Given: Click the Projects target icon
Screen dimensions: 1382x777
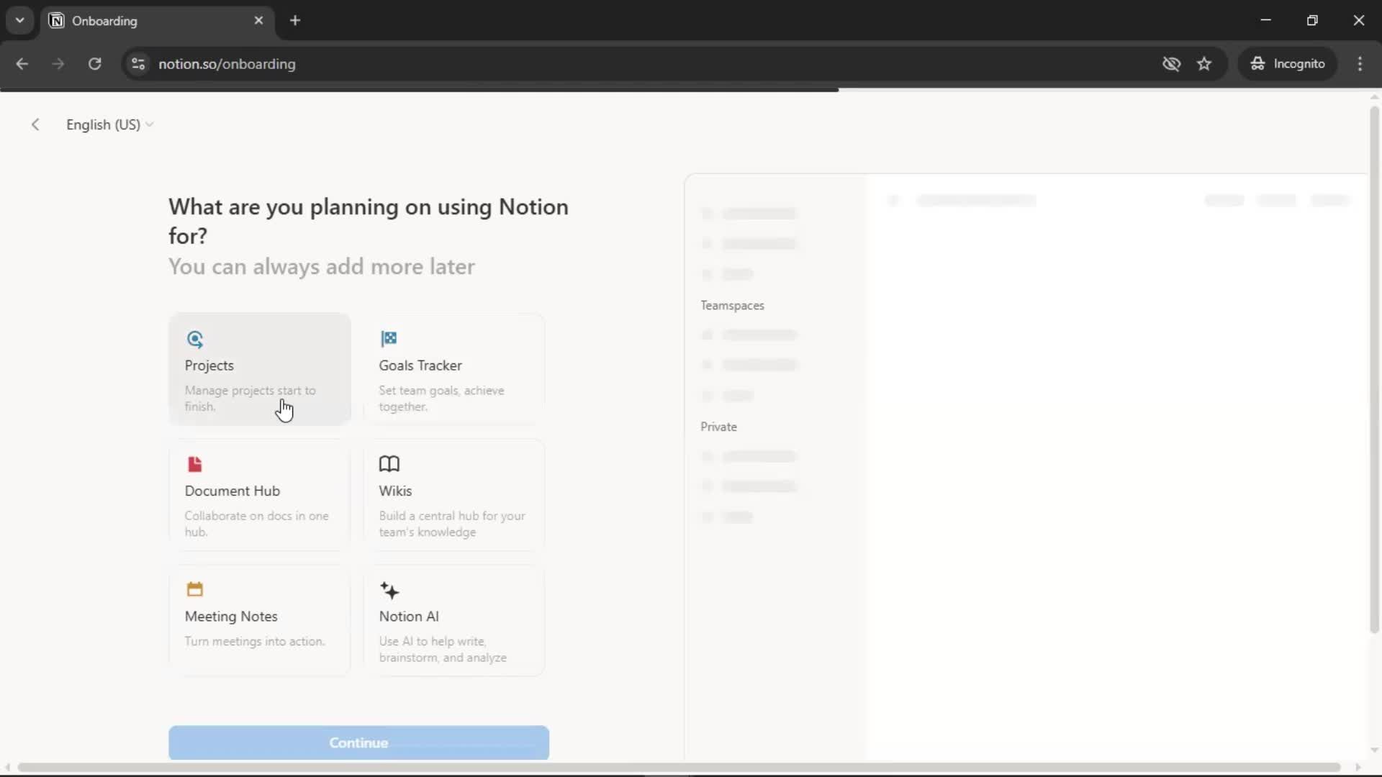Looking at the screenshot, I should click(195, 339).
